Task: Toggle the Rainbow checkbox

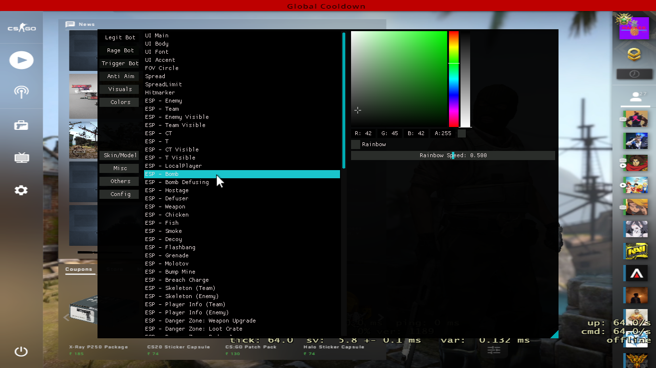Action: tap(355, 144)
